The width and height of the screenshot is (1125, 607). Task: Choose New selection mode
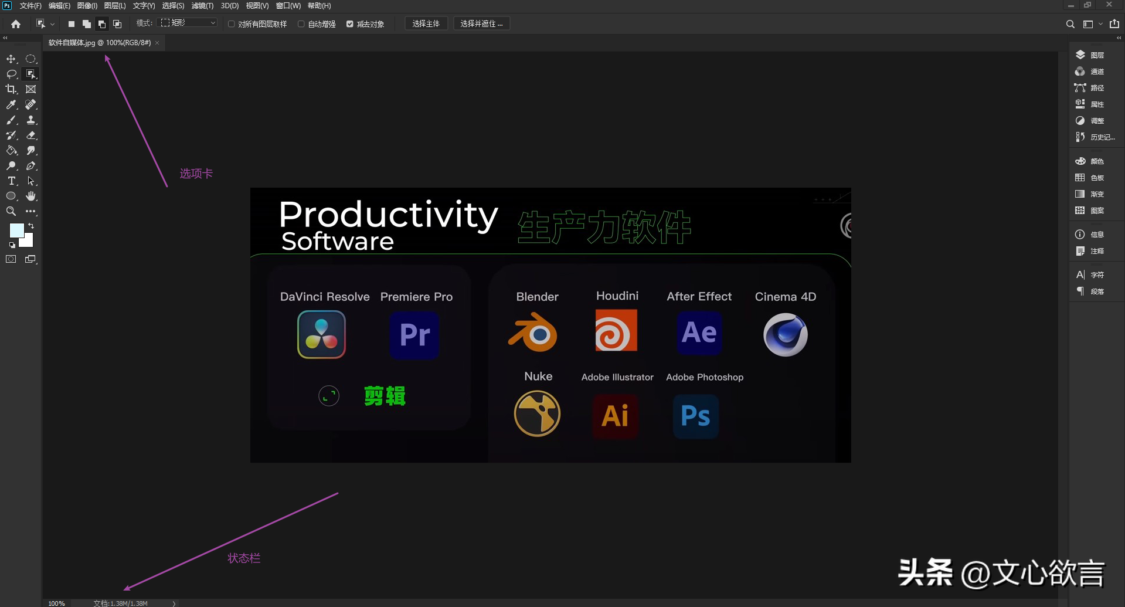(x=72, y=24)
